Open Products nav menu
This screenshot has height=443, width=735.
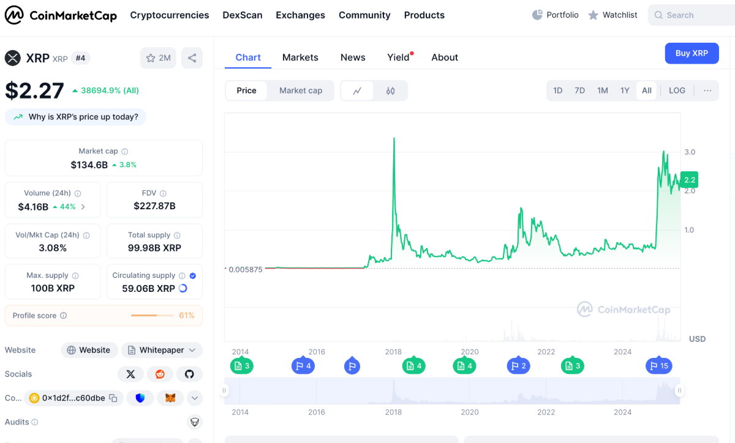tap(424, 15)
